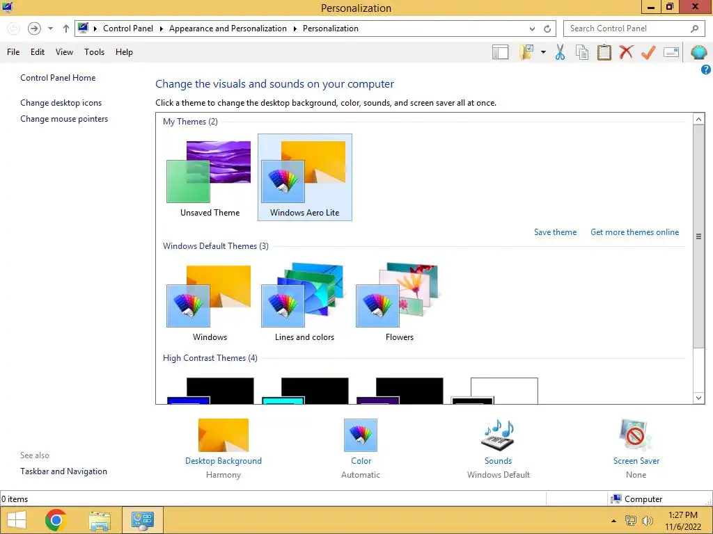The height and width of the screenshot is (534, 713).
Task: Open the Tools menu
Action: [x=94, y=52]
